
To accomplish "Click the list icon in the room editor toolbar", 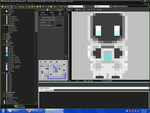I will click(98, 10).
